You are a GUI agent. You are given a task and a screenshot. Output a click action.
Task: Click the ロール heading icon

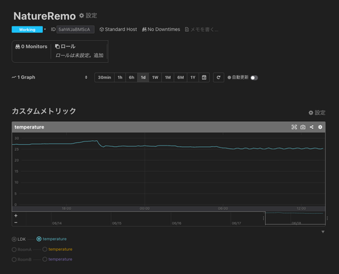(x=58, y=46)
